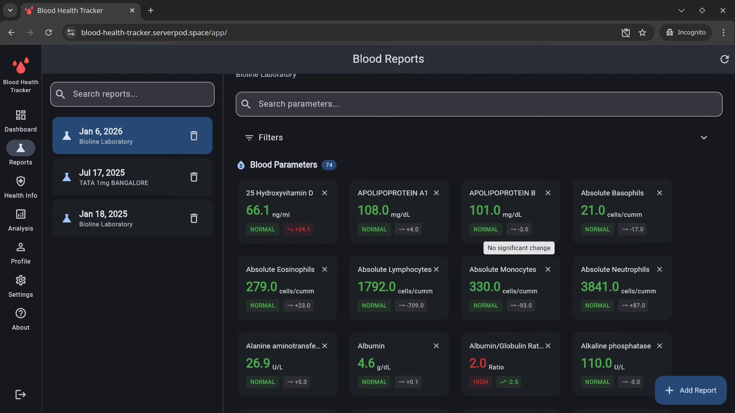Image resolution: width=735 pixels, height=413 pixels.
Task: Click the refresh icon in Blood Reports header
Action: point(724,59)
